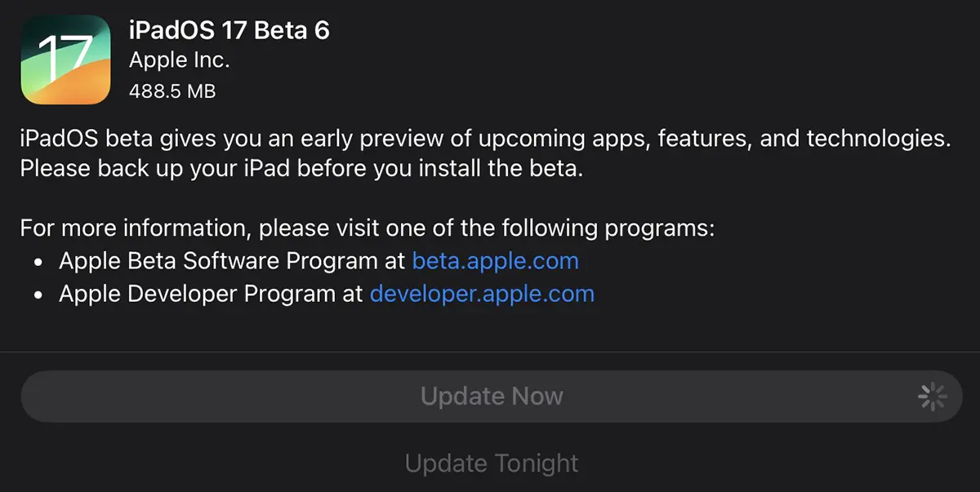
Task: Click the Apple Inc. developer name
Action: (x=180, y=60)
